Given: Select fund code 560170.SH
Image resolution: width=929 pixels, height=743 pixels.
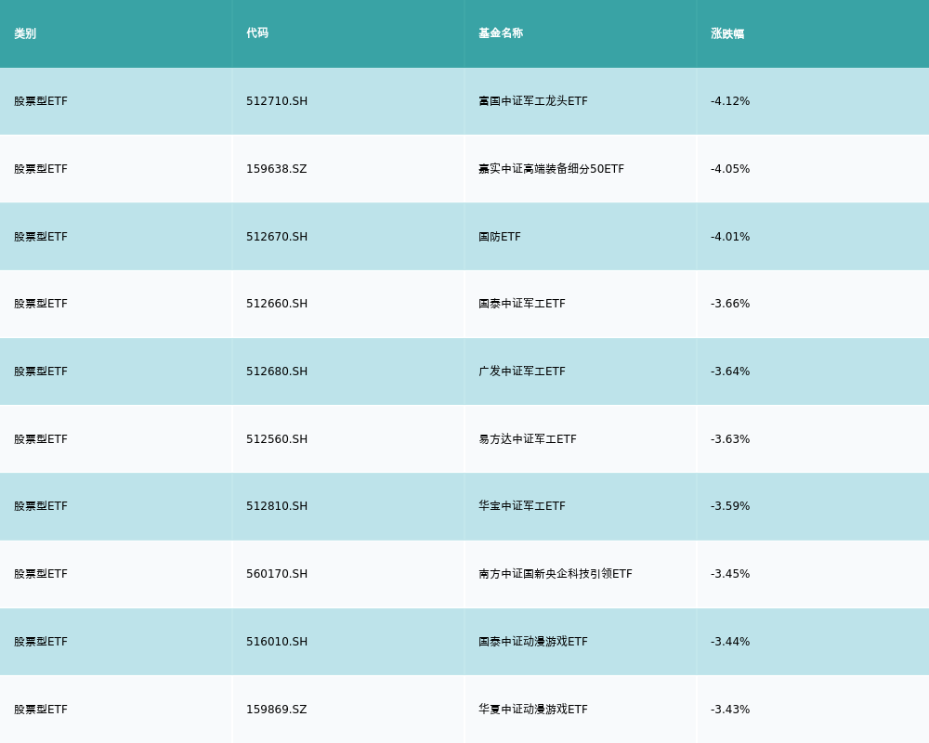Looking at the screenshot, I should pos(277,574).
